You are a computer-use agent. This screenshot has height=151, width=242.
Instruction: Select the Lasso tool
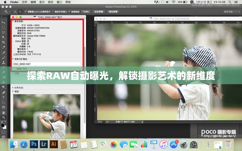[3, 32]
